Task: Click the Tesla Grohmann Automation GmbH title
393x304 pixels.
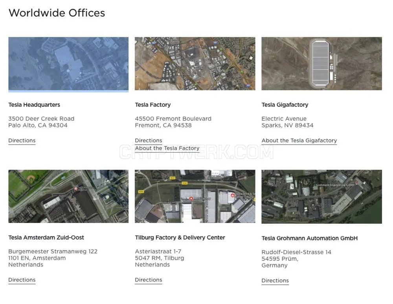Action: coord(310,238)
